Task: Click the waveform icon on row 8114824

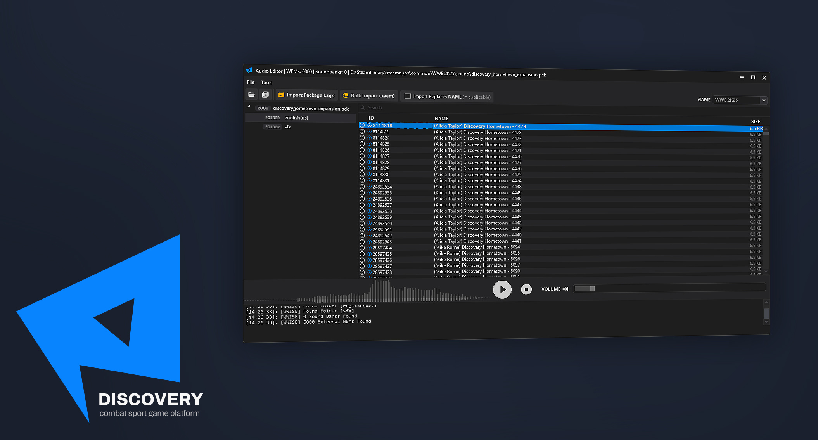Action: tap(362, 137)
